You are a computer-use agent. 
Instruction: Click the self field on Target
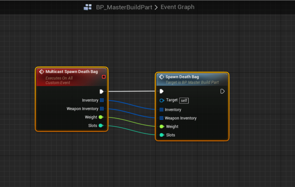coord(184,101)
